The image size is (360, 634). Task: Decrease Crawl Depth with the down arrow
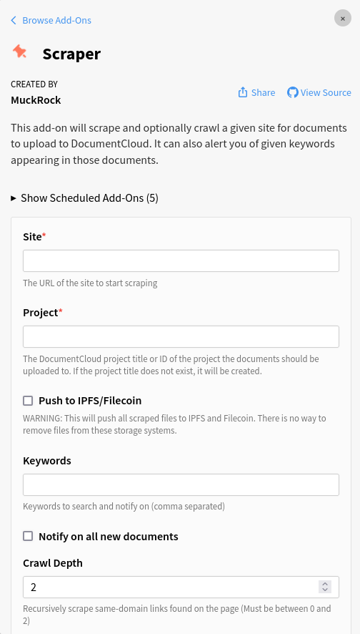coord(325,590)
